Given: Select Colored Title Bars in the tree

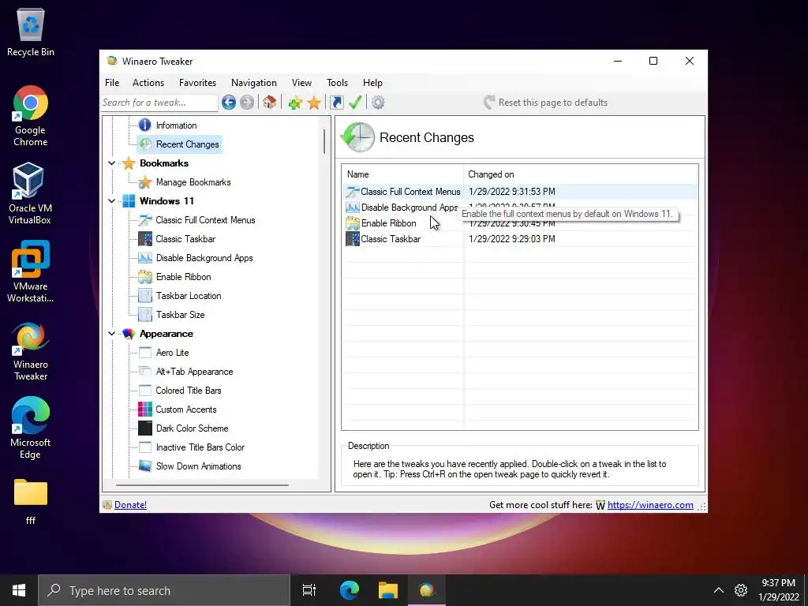Looking at the screenshot, I should point(188,391).
